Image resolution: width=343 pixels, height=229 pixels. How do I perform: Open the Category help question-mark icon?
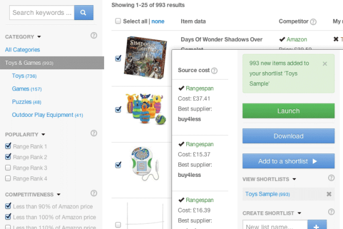pos(94,35)
